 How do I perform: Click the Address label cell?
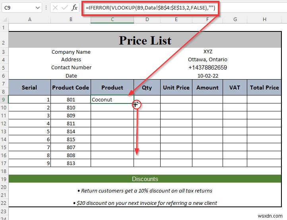point(71,60)
